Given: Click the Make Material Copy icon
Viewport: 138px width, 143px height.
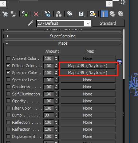Looking at the screenshot, I should [47, 14].
